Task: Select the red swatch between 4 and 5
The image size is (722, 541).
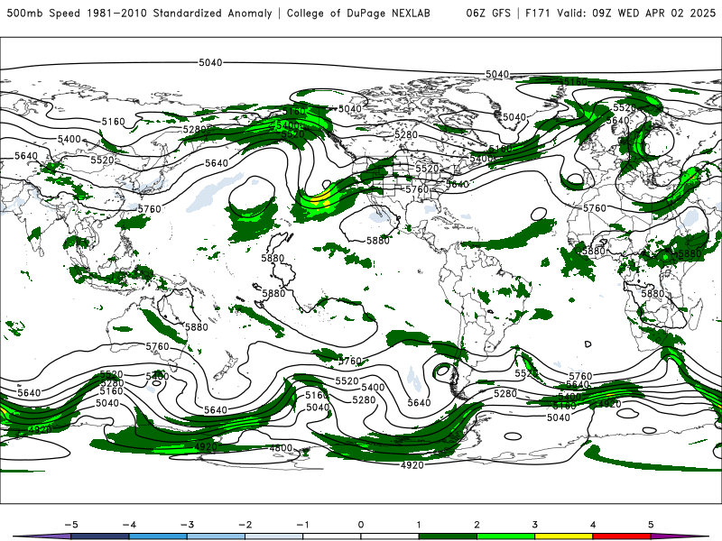Action: 622,536
